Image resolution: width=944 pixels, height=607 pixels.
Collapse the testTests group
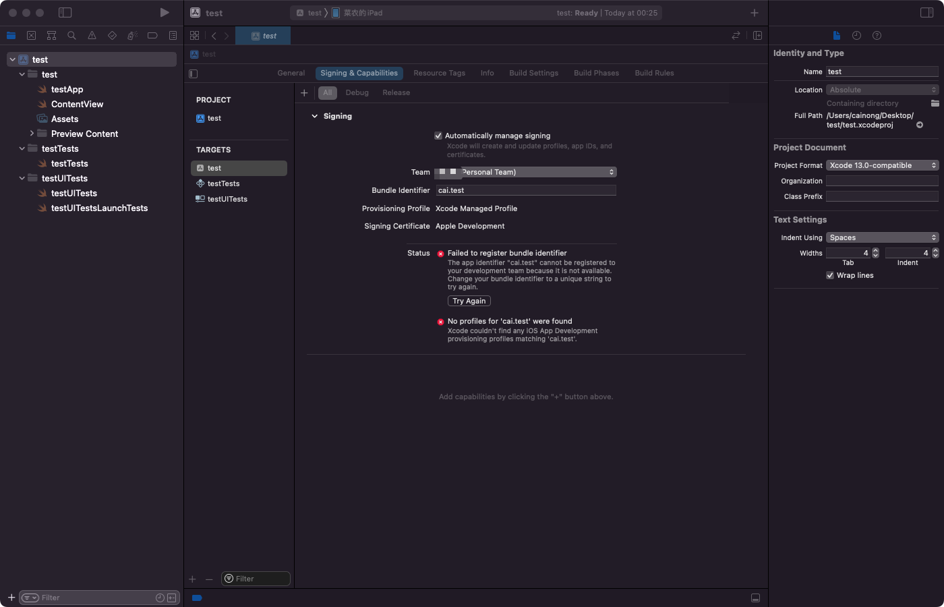click(22, 148)
